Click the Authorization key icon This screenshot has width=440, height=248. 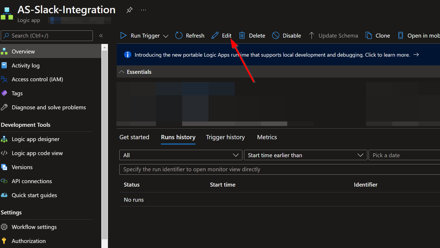pyautogui.click(x=4, y=241)
